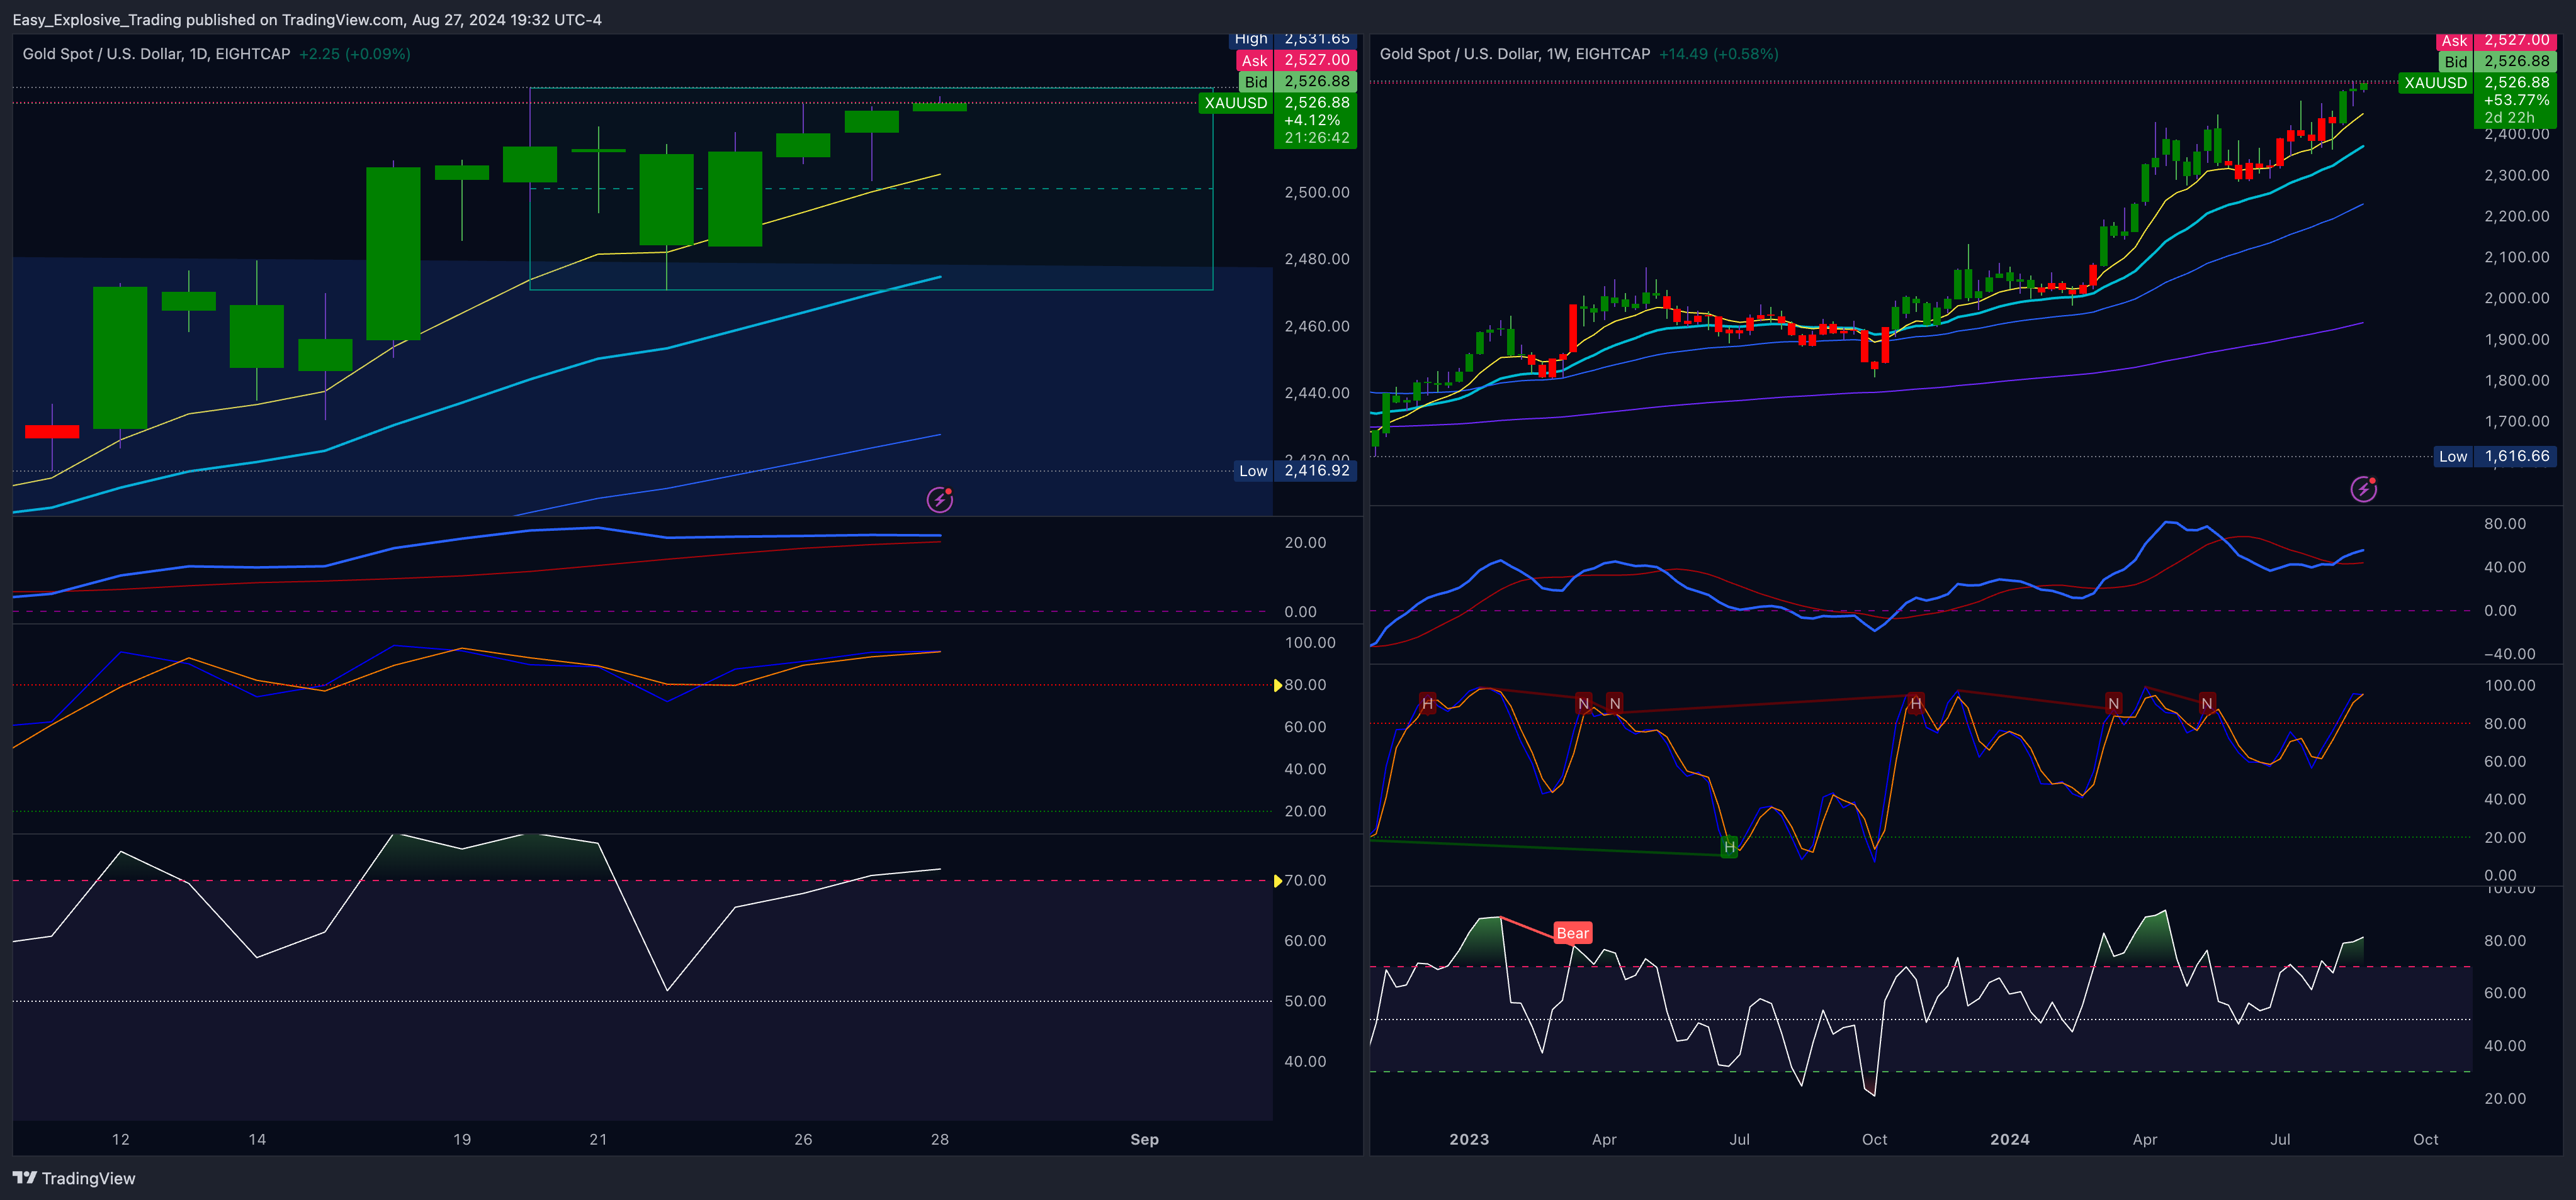This screenshot has height=1200, width=2576.
Task: Click the 2d 22h countdown on weekly chart
Action: [2510, 118]
